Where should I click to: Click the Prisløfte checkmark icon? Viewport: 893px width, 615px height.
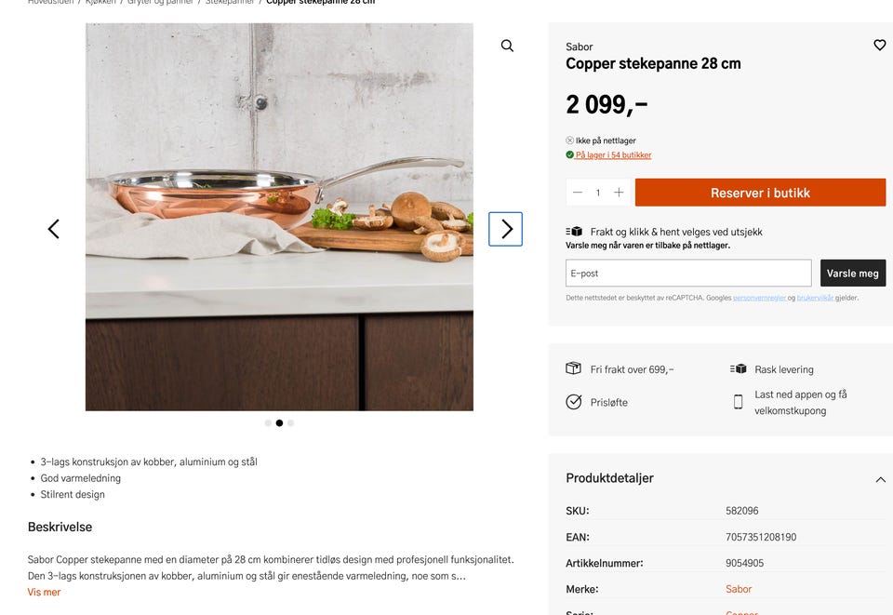point(574,402)
